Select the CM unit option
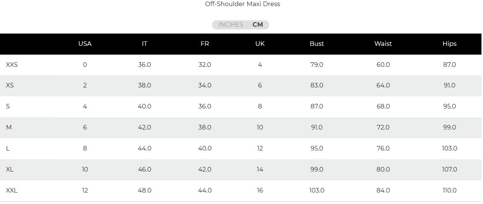Screen dimensions: 483x204 point(258,24)
